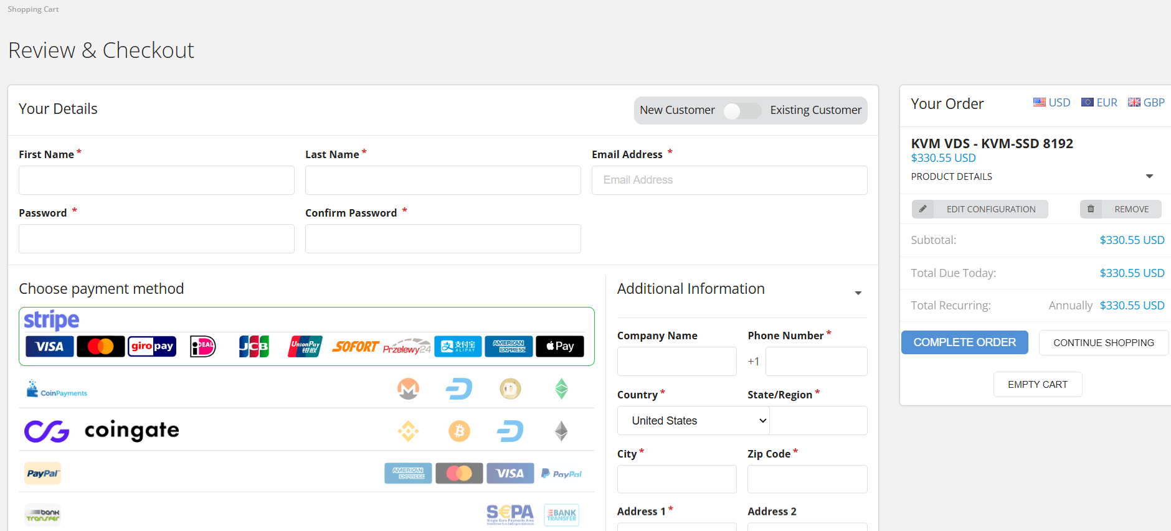The width and height of the screenshot is (1171, 531).
Task: Click the EMPTY CART button
Action: pos(1038,385)
